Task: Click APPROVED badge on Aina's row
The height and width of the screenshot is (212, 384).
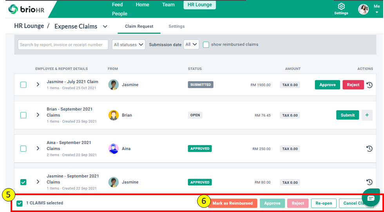Action: [x=200, y=149]
